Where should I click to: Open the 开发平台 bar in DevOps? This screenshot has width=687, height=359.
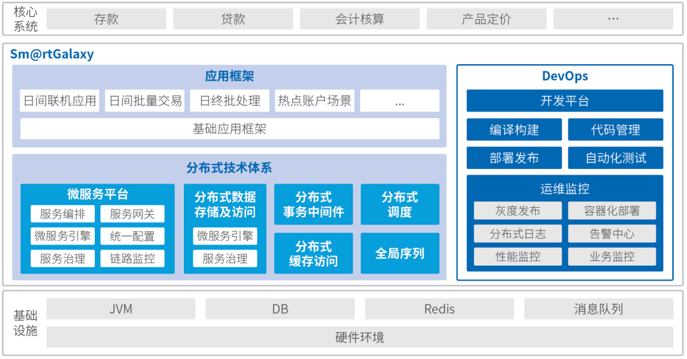[x=565, y=101]
